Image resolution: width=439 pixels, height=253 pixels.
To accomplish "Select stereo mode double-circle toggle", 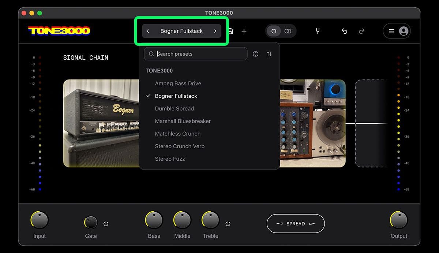I will (288, 31).
